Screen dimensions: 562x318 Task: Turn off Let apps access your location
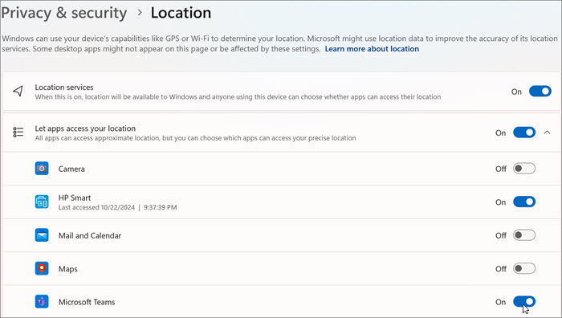pyautogui.click(x=524, y=132)
